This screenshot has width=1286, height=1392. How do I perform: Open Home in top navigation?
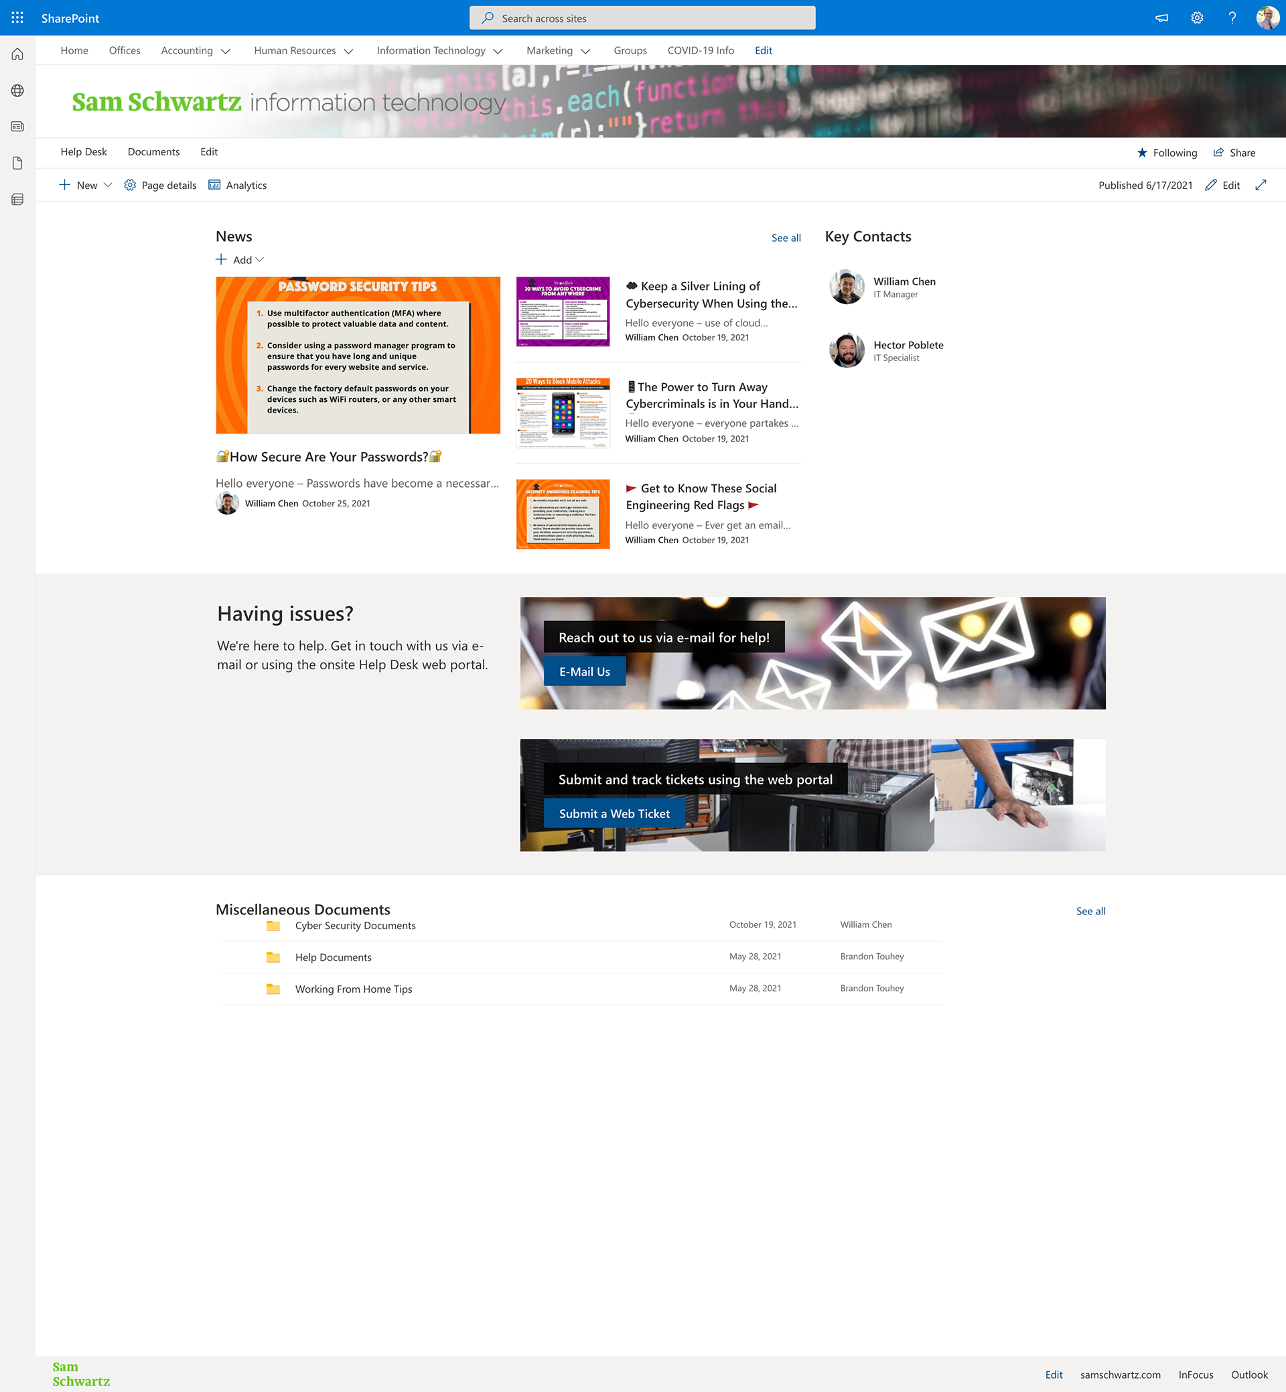[x=74, y=51]
